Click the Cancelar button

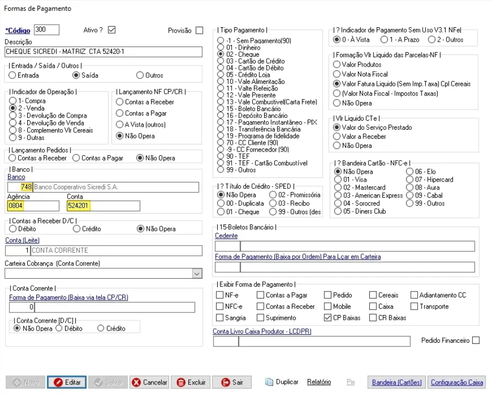(x=149, y=382)
